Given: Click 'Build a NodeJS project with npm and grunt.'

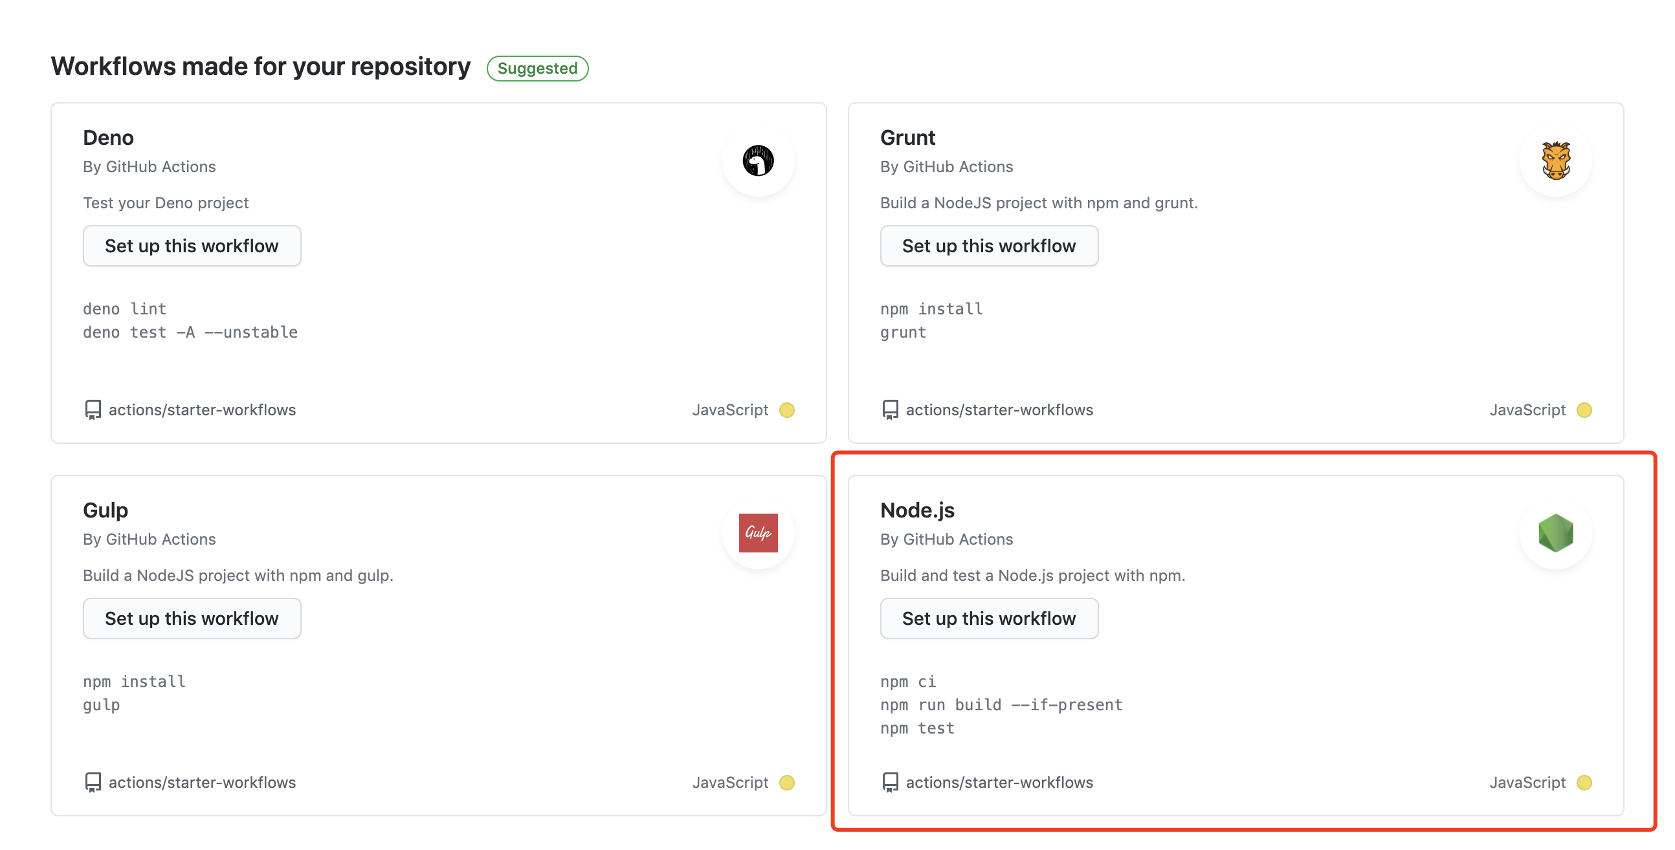Looking at the screenshot, I should tap(1039, 203).
